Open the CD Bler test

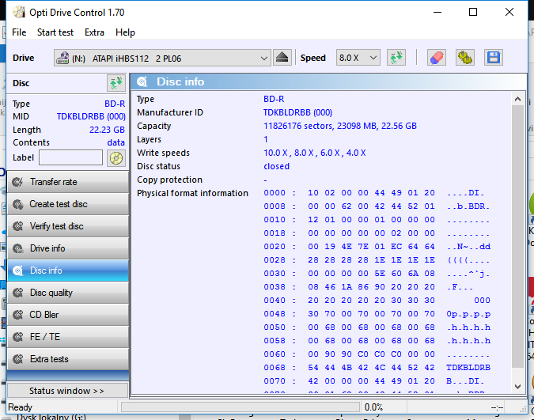(68, 315)
